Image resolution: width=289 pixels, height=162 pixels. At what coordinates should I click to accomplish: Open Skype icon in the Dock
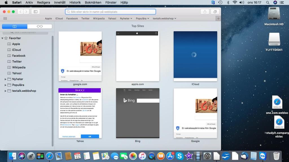(x=179, y=156)
